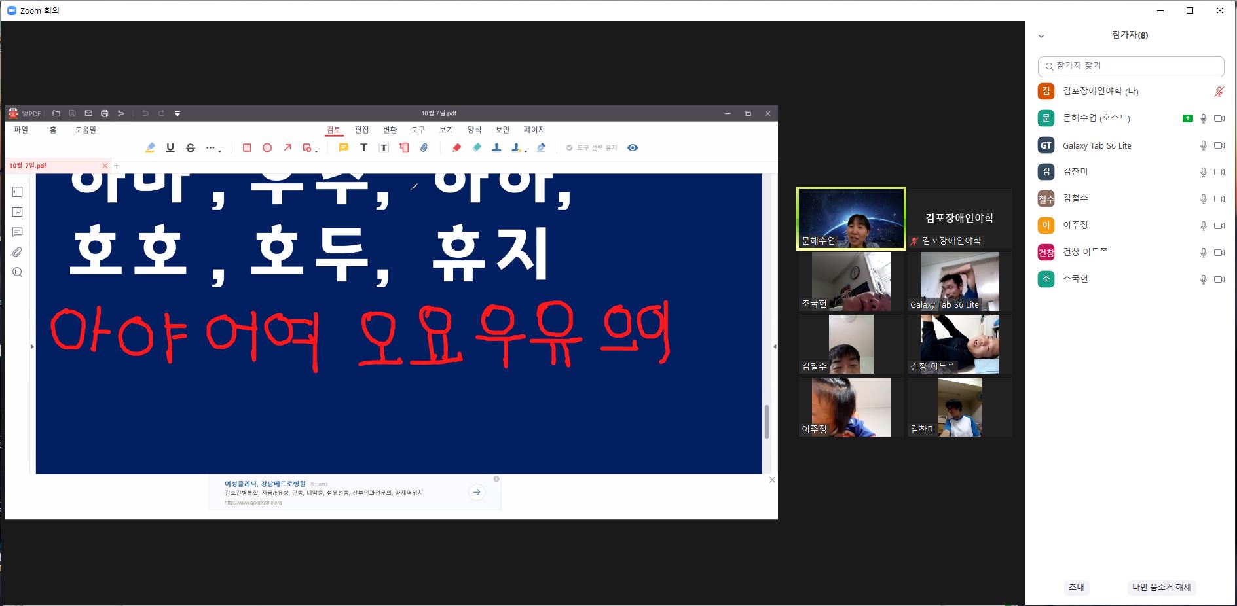Image resolution: width=1237 pixels, height=606 pixels.
Task: Add a new document tab with plus
Action: pyautogui.click(x=117, y=166)
